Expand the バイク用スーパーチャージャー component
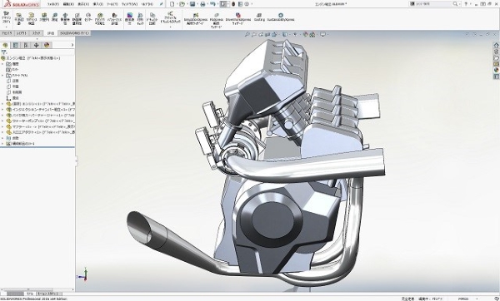Image resolution: width=500 pixels, height=301 pixels. 2,116
